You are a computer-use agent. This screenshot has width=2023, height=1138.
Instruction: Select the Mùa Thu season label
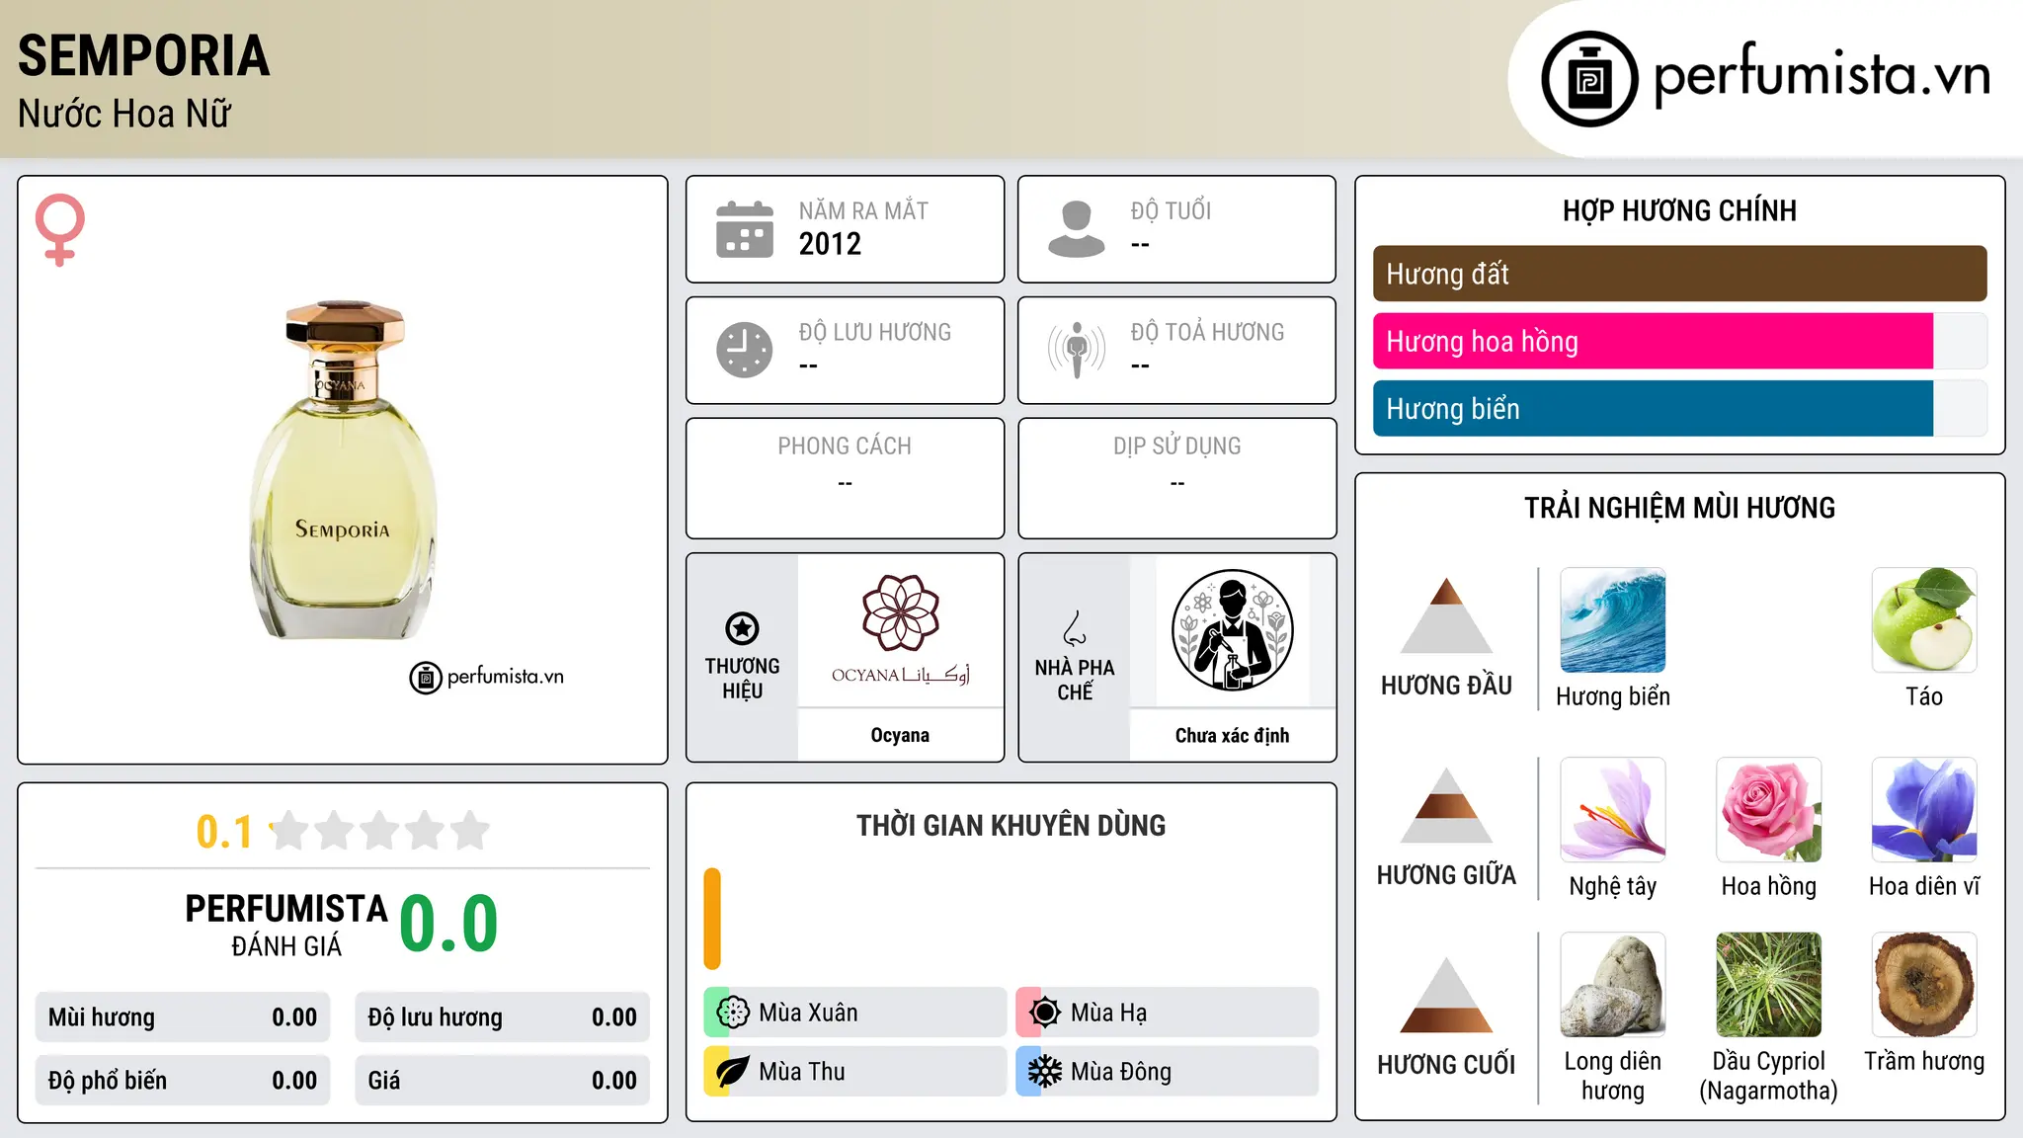pyautogui.click(x=802, y=1072)
